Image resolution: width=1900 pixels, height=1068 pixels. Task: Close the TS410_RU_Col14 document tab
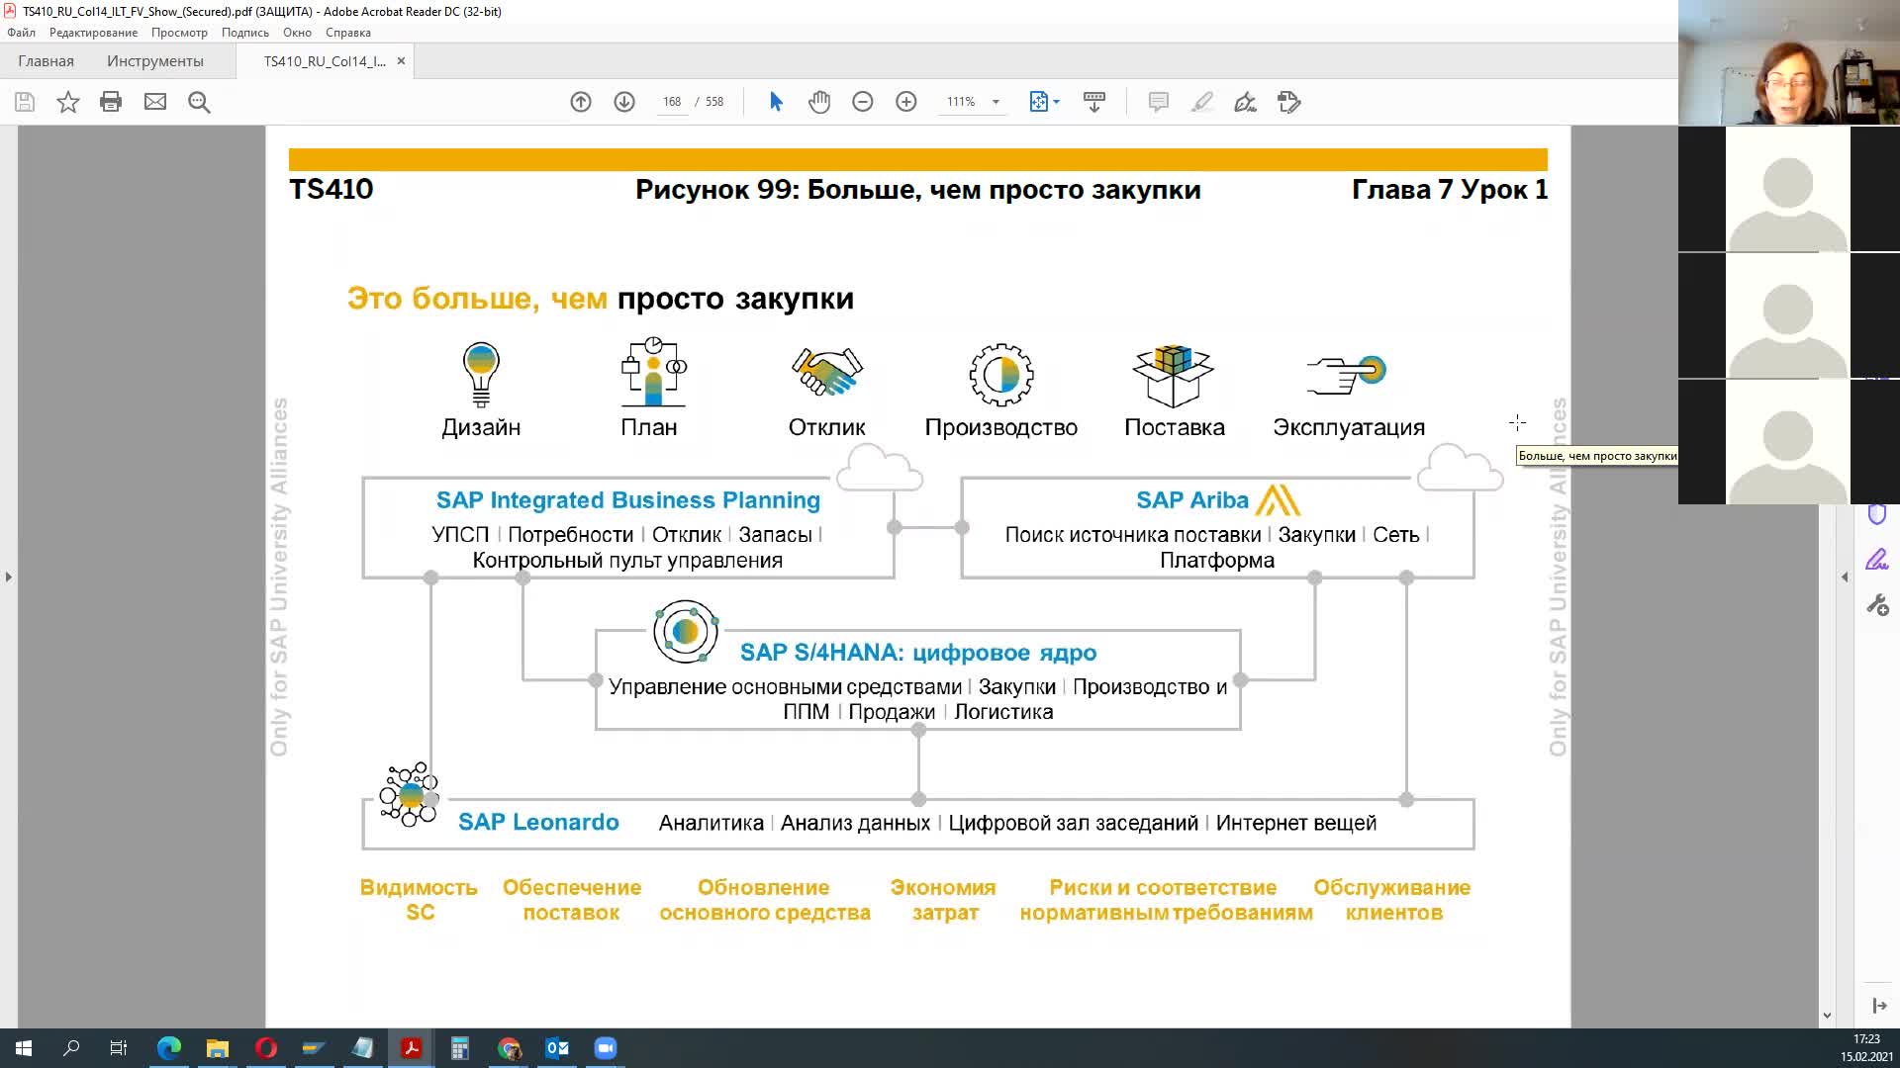click(401, 61)
